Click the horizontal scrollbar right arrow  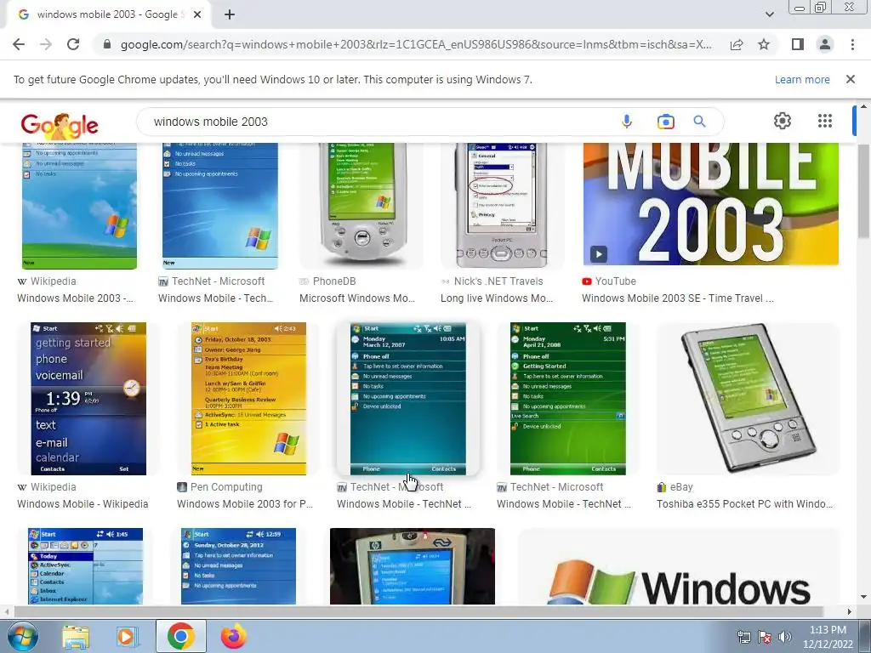tap(850, 611)
